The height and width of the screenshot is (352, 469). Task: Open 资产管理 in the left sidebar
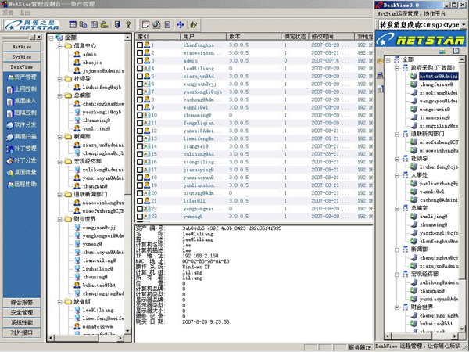click(22, 77)
